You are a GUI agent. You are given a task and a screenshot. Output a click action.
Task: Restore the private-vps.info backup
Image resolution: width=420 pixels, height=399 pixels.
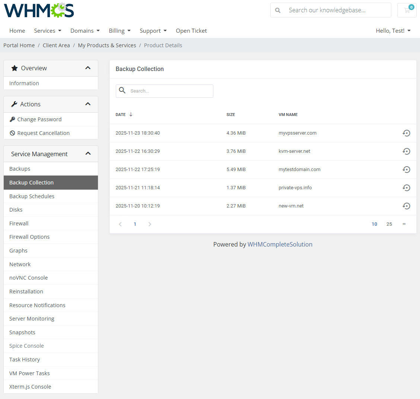(x=406, y=187)
